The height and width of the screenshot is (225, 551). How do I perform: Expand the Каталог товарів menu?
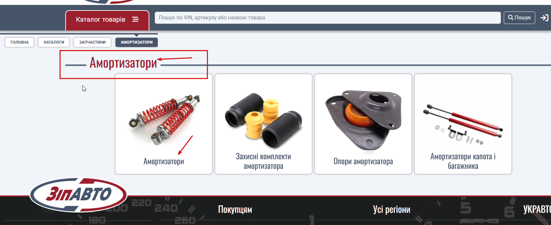[107, 20]
